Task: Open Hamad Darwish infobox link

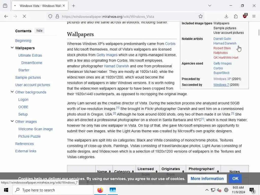Action: pos(225,43)
